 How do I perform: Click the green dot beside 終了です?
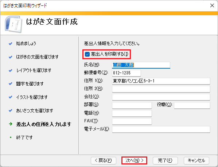coord(11,137)
